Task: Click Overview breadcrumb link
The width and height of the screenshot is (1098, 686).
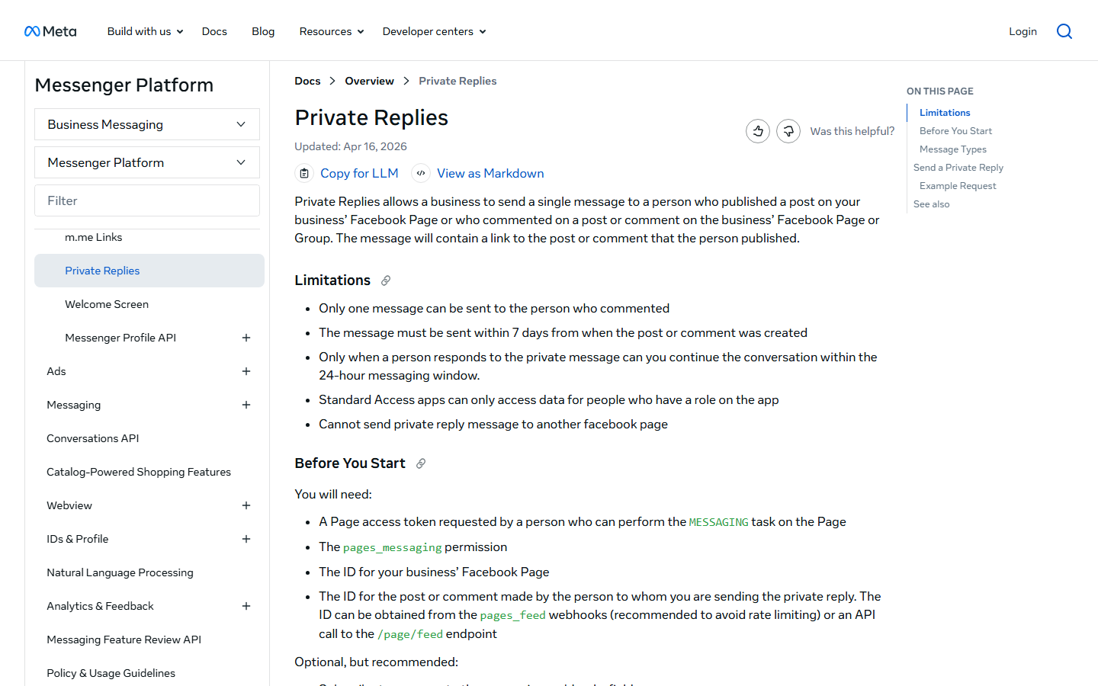Action: 369,81
